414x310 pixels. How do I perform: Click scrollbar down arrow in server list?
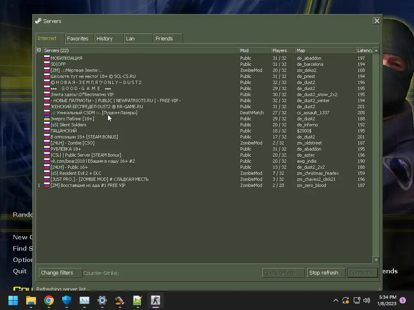376,260
